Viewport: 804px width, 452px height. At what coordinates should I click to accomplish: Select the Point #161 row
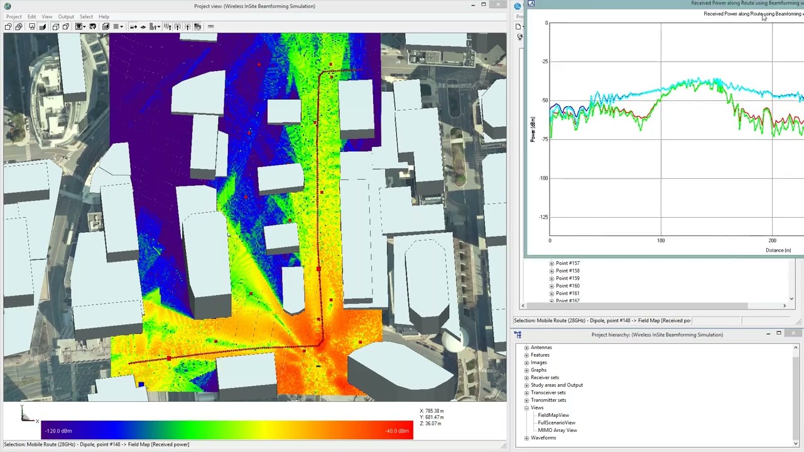[568, 294]
